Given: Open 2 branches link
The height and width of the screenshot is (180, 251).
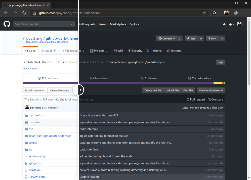Looking at the screenshot, I should pos(98,78).
